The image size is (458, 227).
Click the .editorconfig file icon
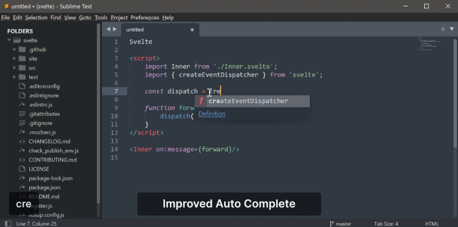click(x=22, y=86)
